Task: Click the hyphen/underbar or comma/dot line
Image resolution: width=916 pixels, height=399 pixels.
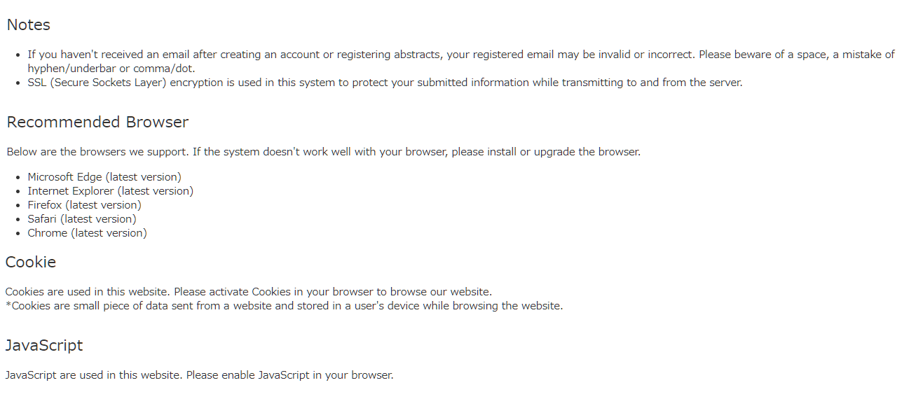Action: click(x=111, y=69)
